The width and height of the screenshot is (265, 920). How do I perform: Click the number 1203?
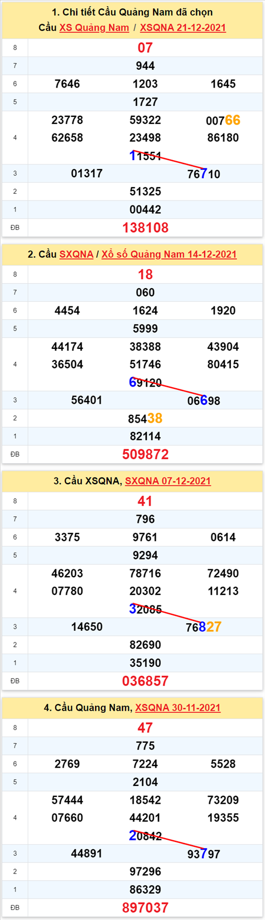click(145, 84)
